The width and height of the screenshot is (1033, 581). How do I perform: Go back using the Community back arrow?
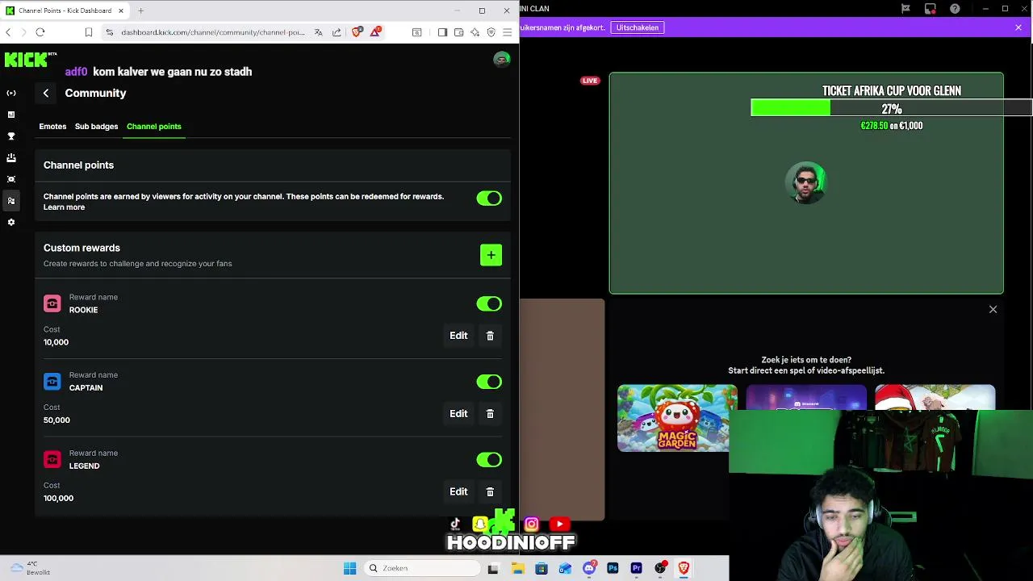46,93
